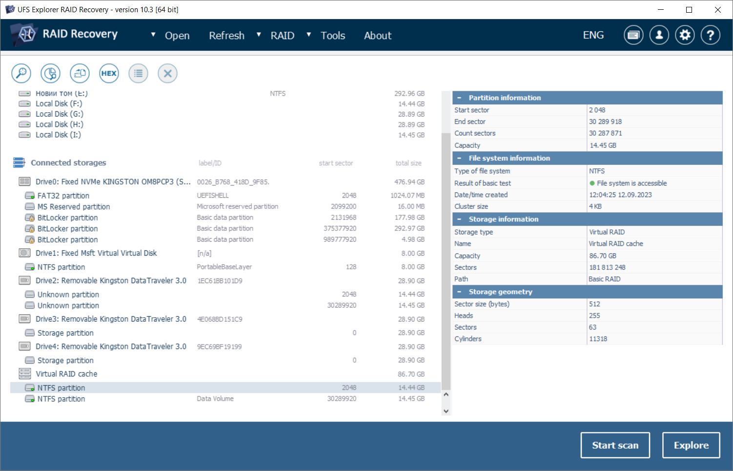Click the date created value 12:04:25 12.09.2023
This screenshot has width=733, height=471.
[x=620, y=195]
